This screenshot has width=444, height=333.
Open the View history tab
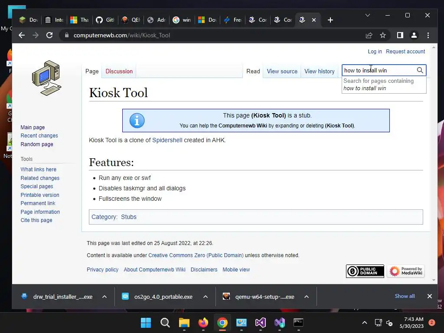click(x=320, y=72)
